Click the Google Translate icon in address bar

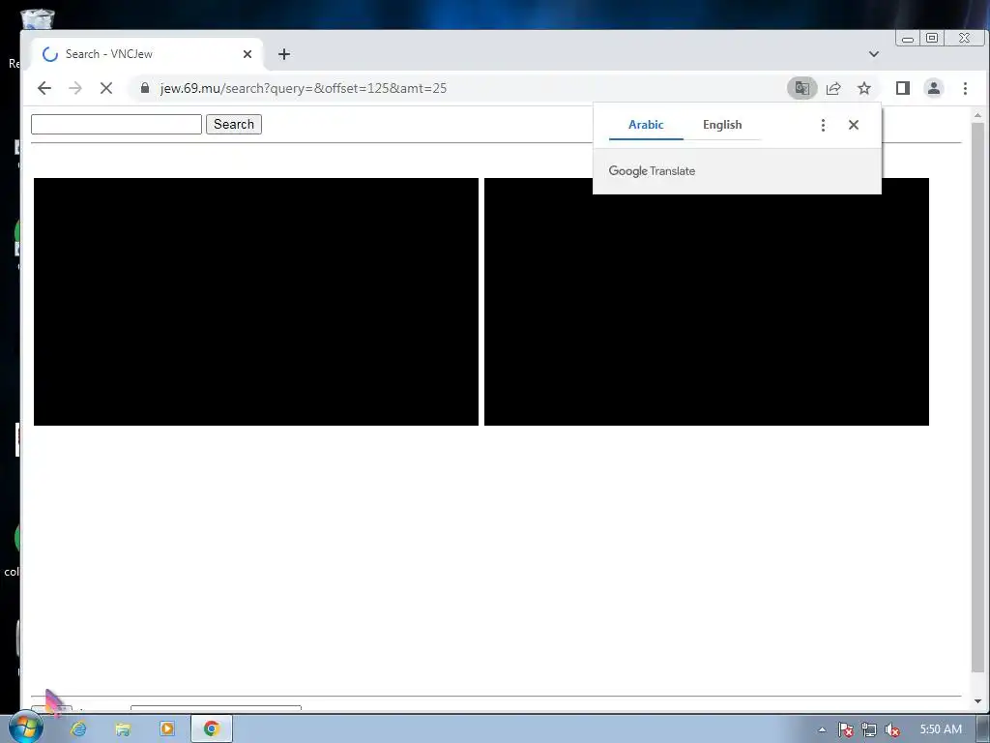click(x=801, y=88)
